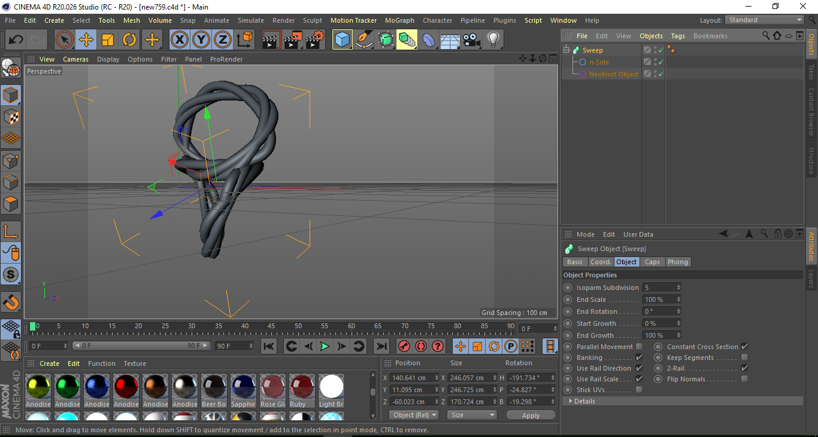Toggle Banking checkbox

(639, 357)
